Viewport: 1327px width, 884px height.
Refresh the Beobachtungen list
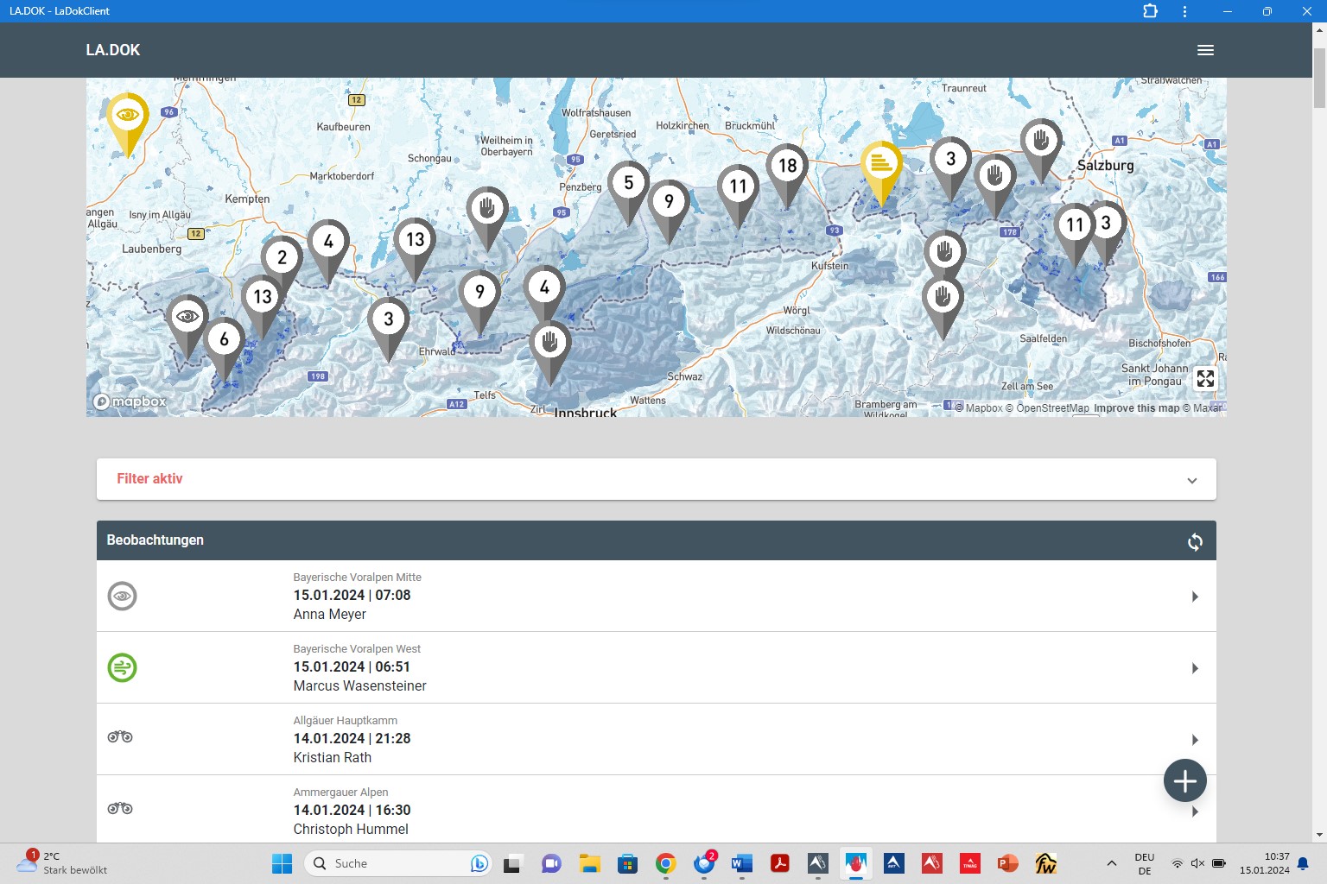[x=1195, y=541]
